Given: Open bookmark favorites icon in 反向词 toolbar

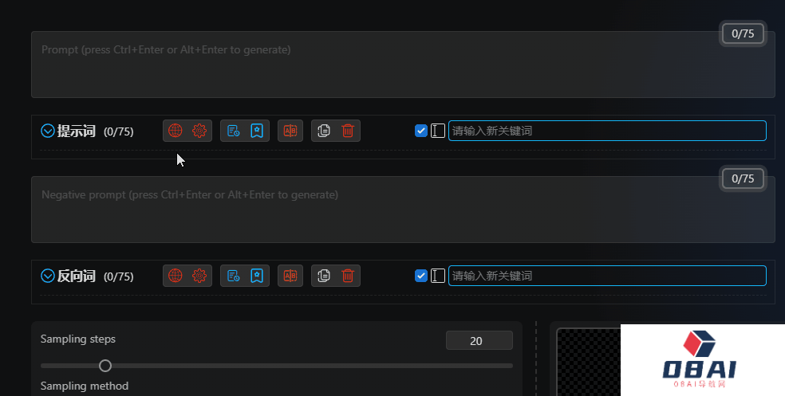Looking at the screenshot, I should point(257,276).
